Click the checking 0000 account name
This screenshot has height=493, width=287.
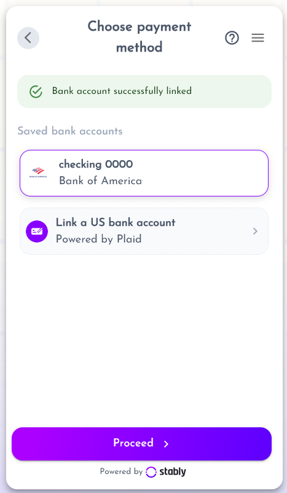coord(96,164)
